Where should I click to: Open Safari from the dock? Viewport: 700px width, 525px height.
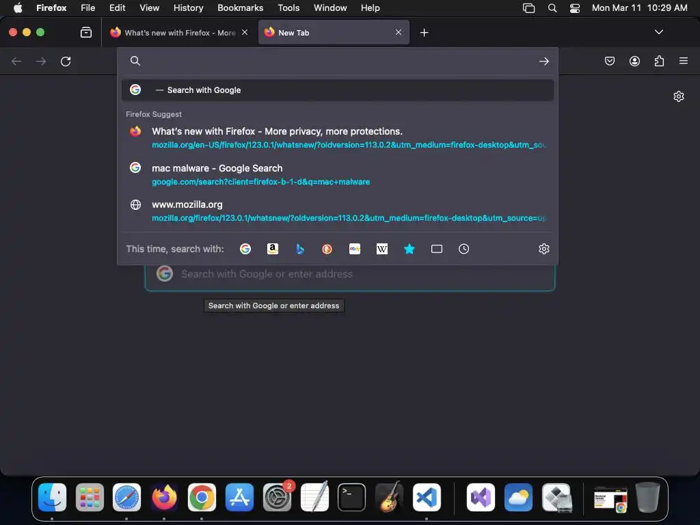tap(126, 498)
